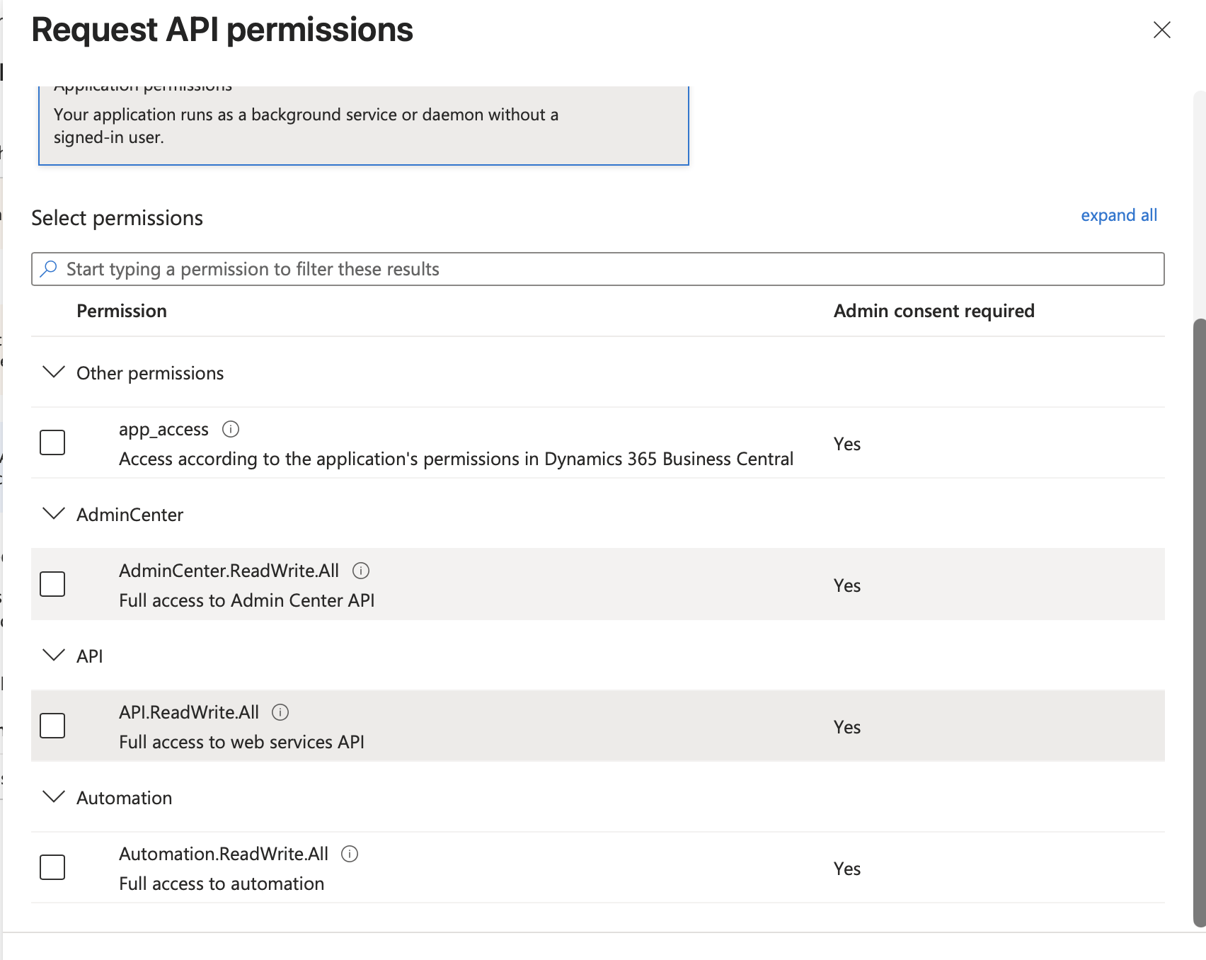Click the expand all link

click(1118, 215)
